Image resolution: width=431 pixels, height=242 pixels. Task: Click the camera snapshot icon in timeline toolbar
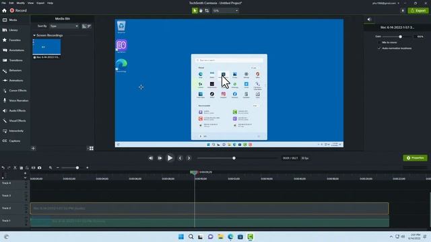click(39, 168)
